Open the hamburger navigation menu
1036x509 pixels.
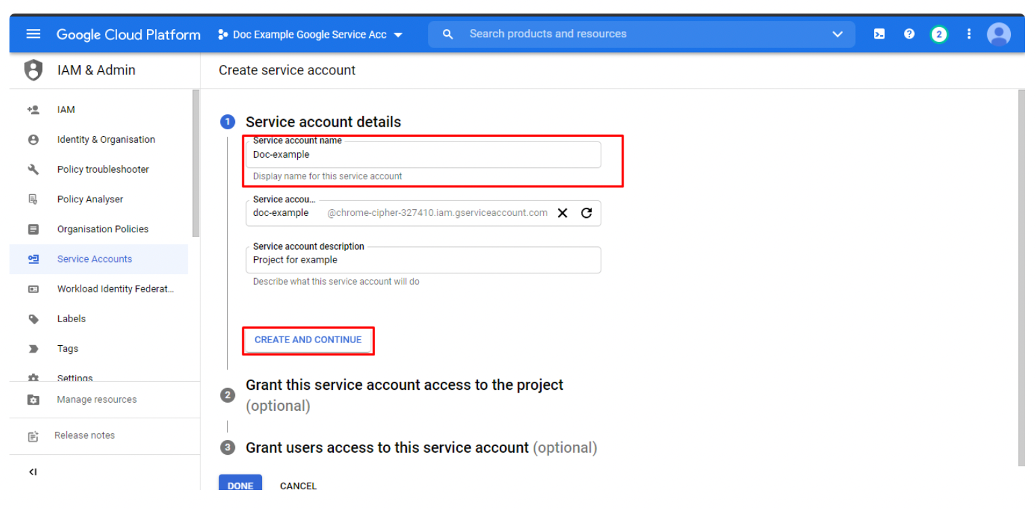click(x=33, y=34)
